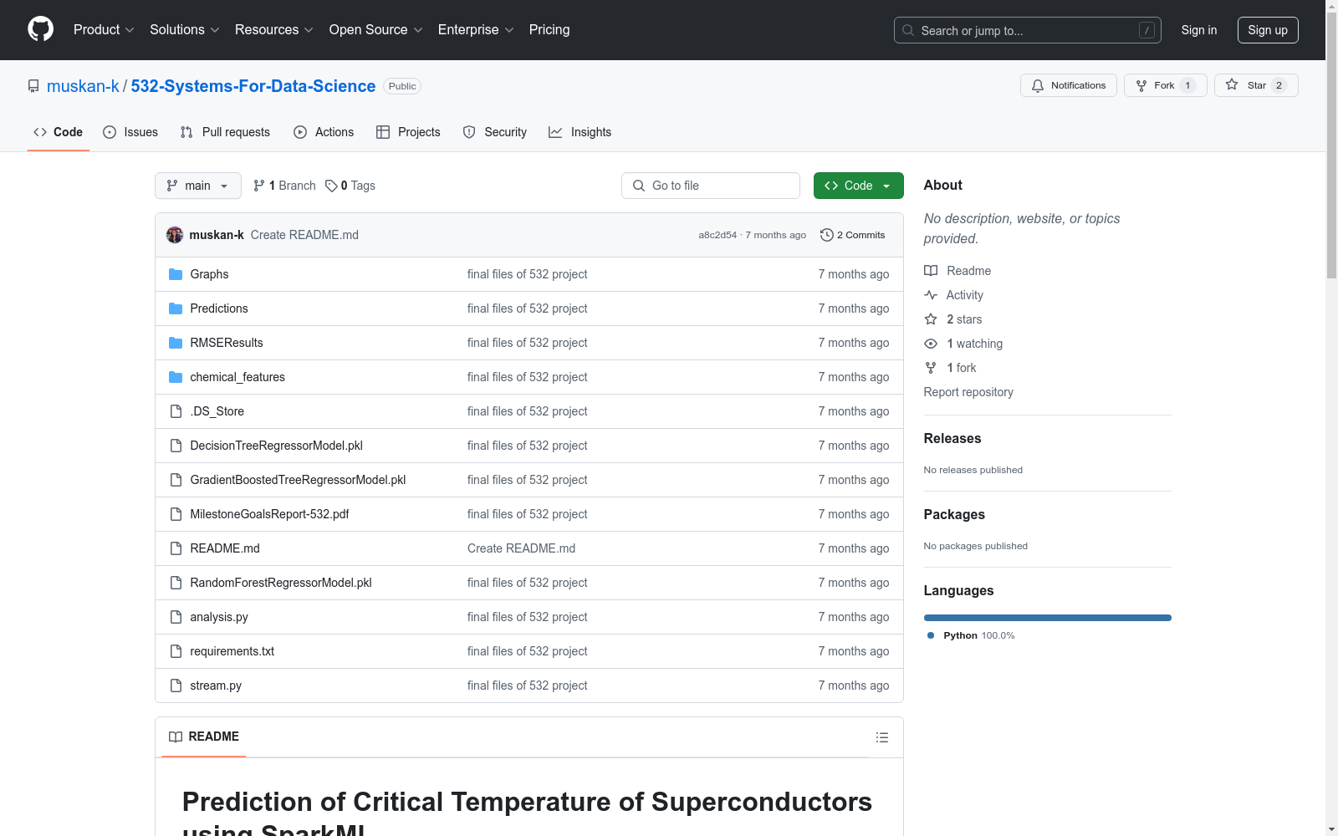Viewport: 1338px width, 836px height.
Task: Click the Sign up button
Action: [1268, 30]
